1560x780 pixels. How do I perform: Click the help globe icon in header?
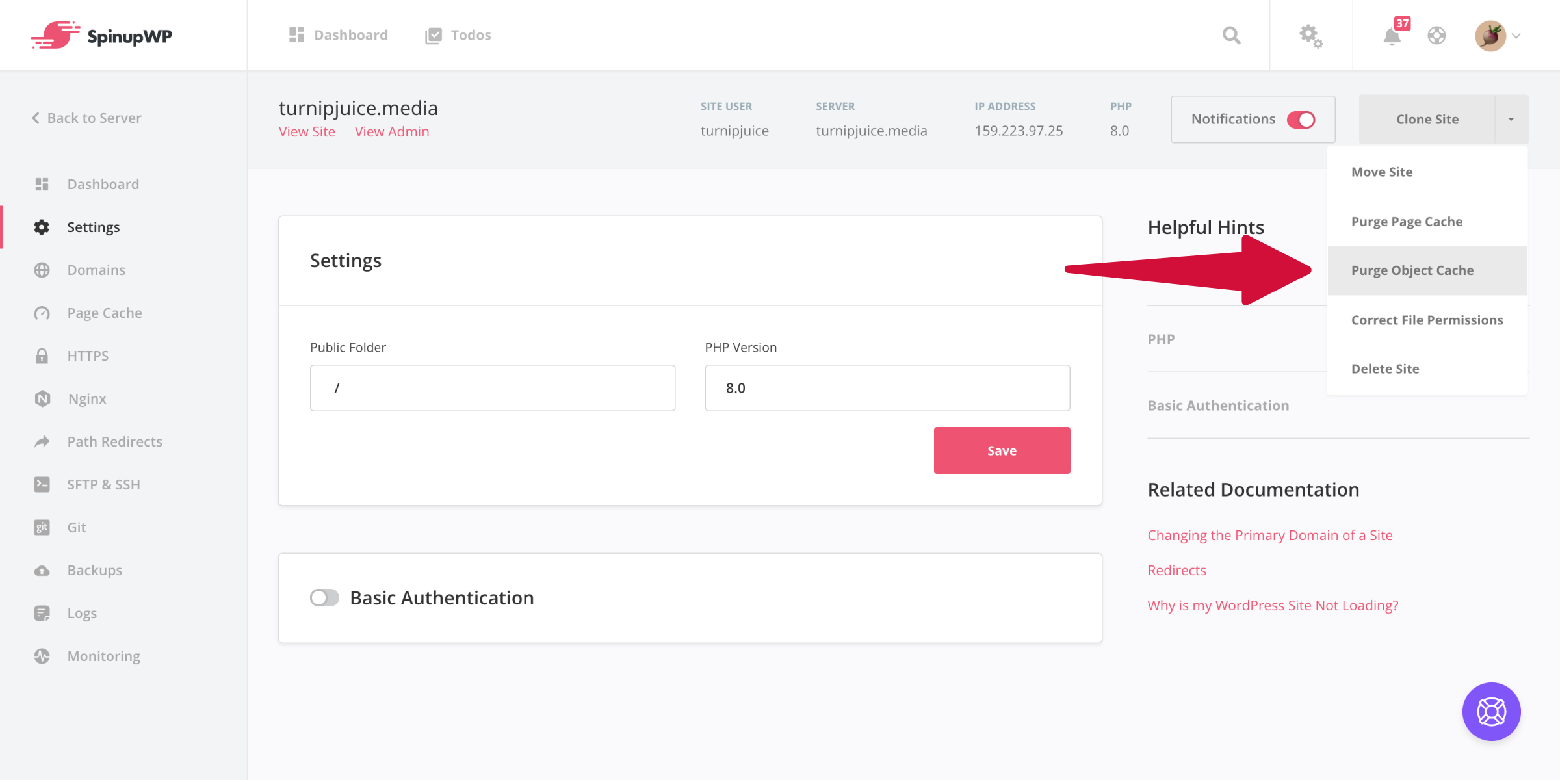[1436, 35]
